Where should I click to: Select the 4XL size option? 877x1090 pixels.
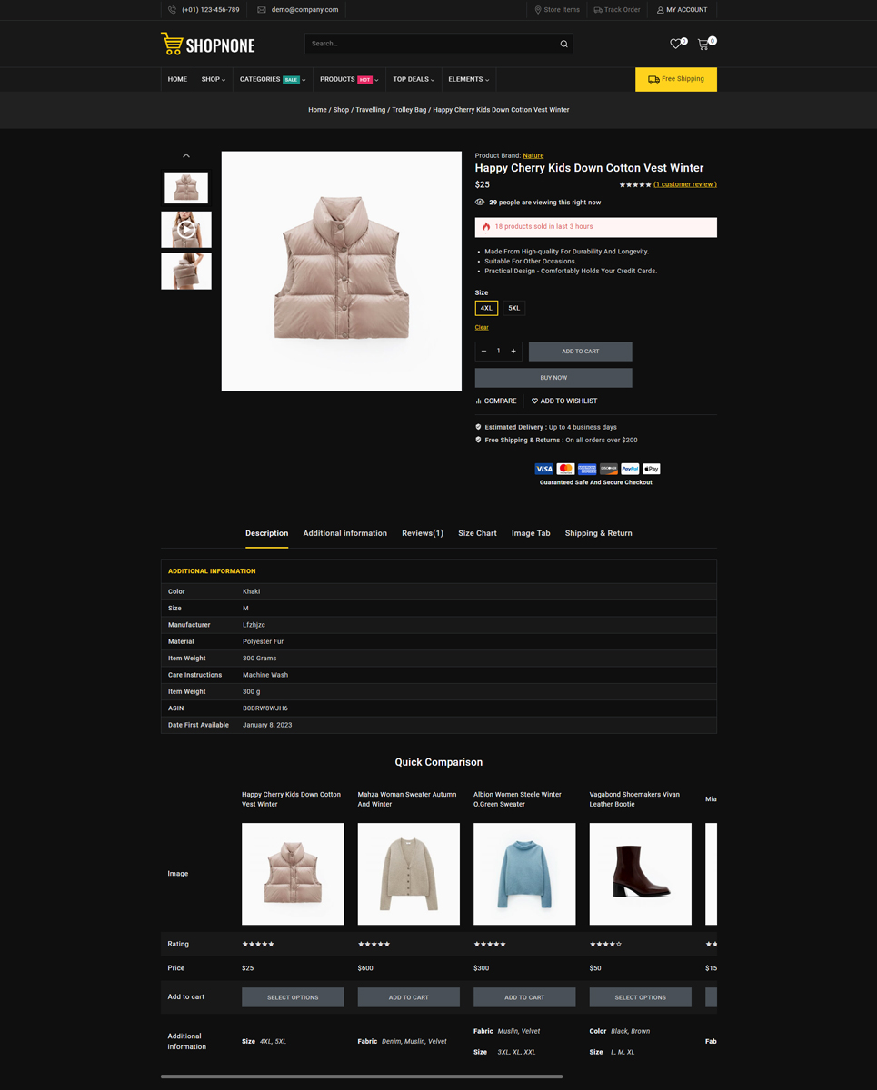(486, 308)
